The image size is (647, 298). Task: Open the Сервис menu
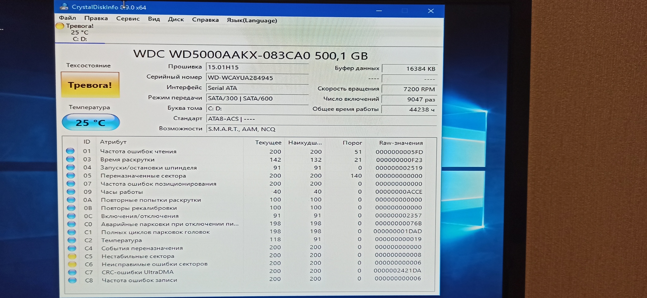[128, 19]
